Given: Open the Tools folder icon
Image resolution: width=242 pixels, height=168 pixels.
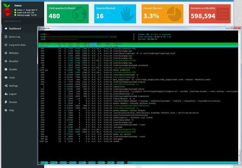Looking at the screenshot, I should click(x=6, y=78).
